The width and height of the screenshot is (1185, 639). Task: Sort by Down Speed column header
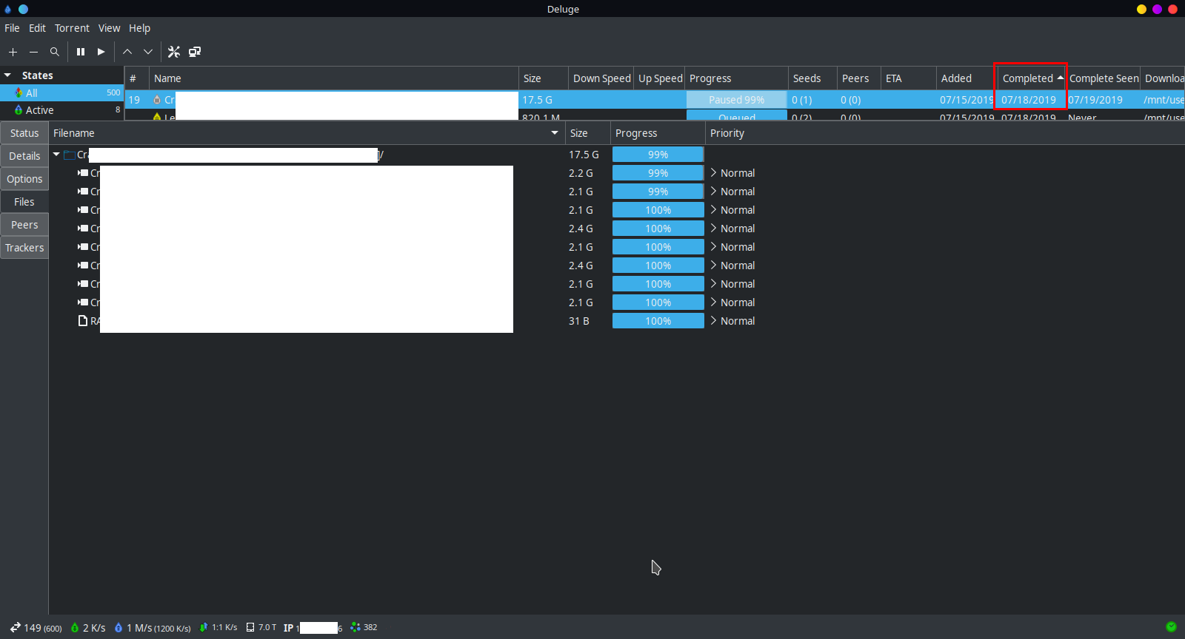[601, 78]
